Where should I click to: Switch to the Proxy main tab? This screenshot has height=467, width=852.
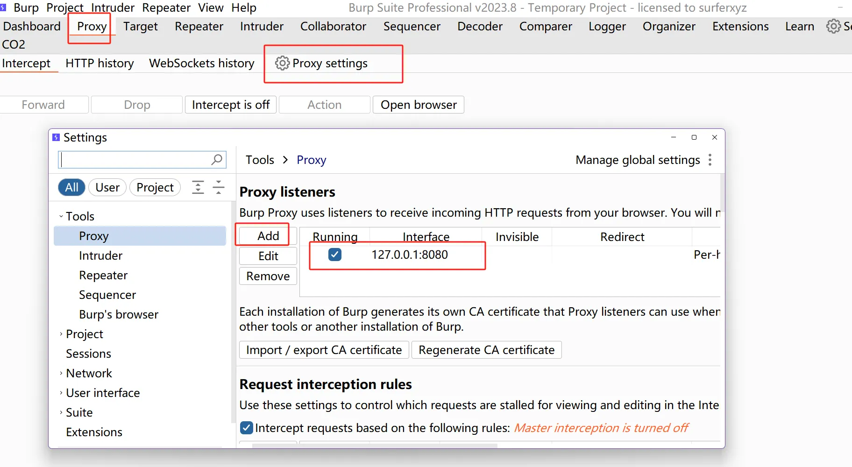click(92, 26)
